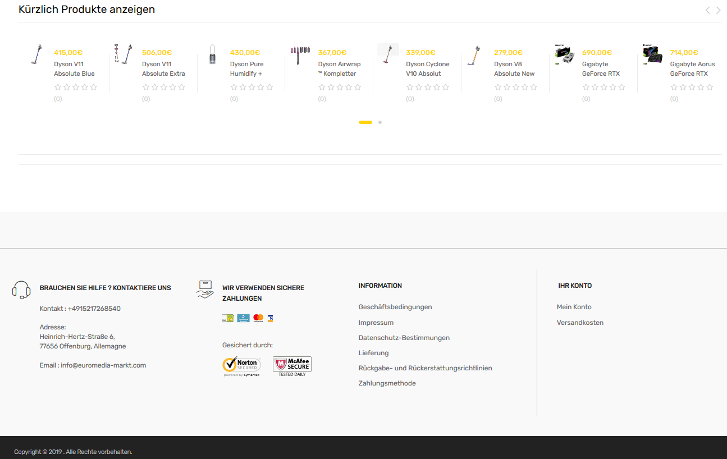
Task: Click star rating of Gigabyte Aorus GeForce
Action: pyautogui.click(x=692, y=87)
